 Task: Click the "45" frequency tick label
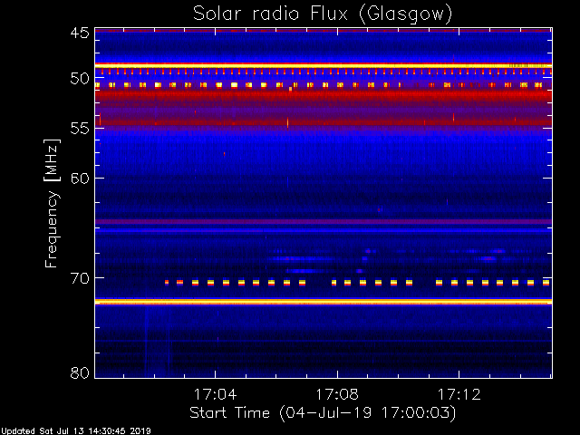click(x=80, y=33)
